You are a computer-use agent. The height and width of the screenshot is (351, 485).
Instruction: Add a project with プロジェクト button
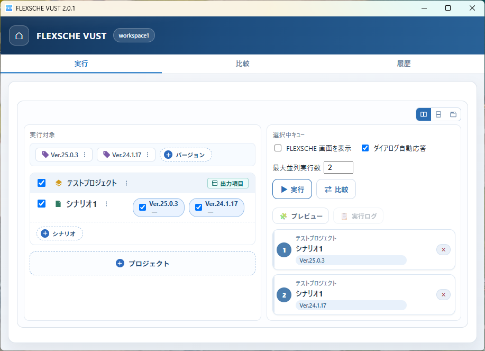[142, 264]
